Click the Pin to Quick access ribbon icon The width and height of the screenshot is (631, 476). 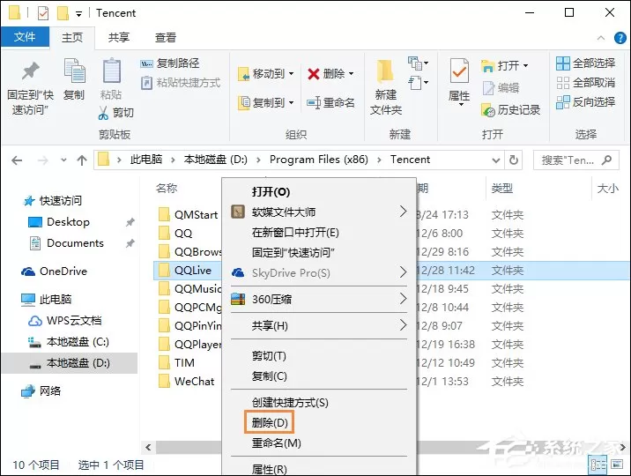point(30,72)
